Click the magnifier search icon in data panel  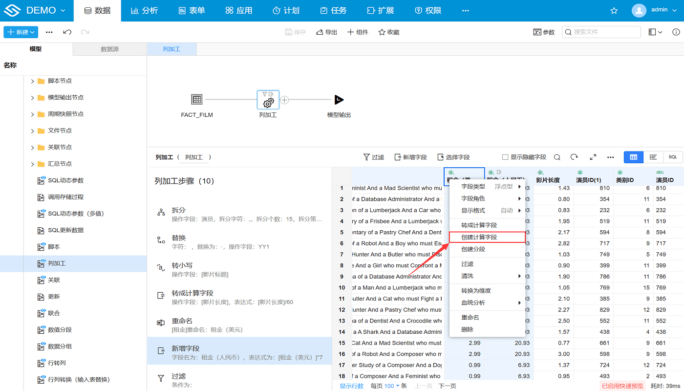[x=557, y=157]
